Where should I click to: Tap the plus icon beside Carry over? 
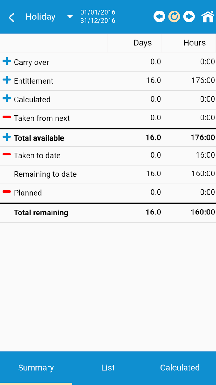pyautogui.click(x=7, y=61)
